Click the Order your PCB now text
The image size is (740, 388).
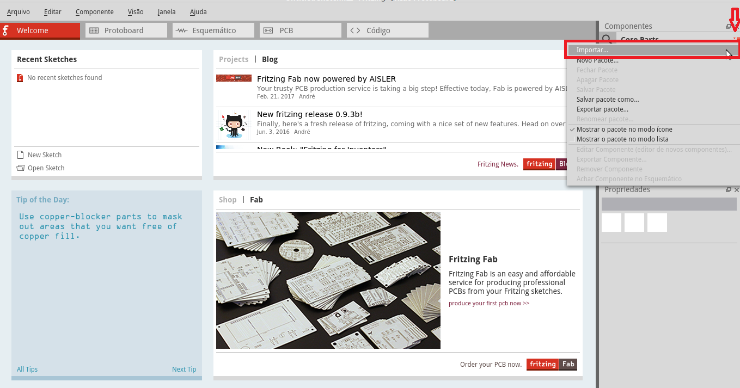[x=491, y=365]
